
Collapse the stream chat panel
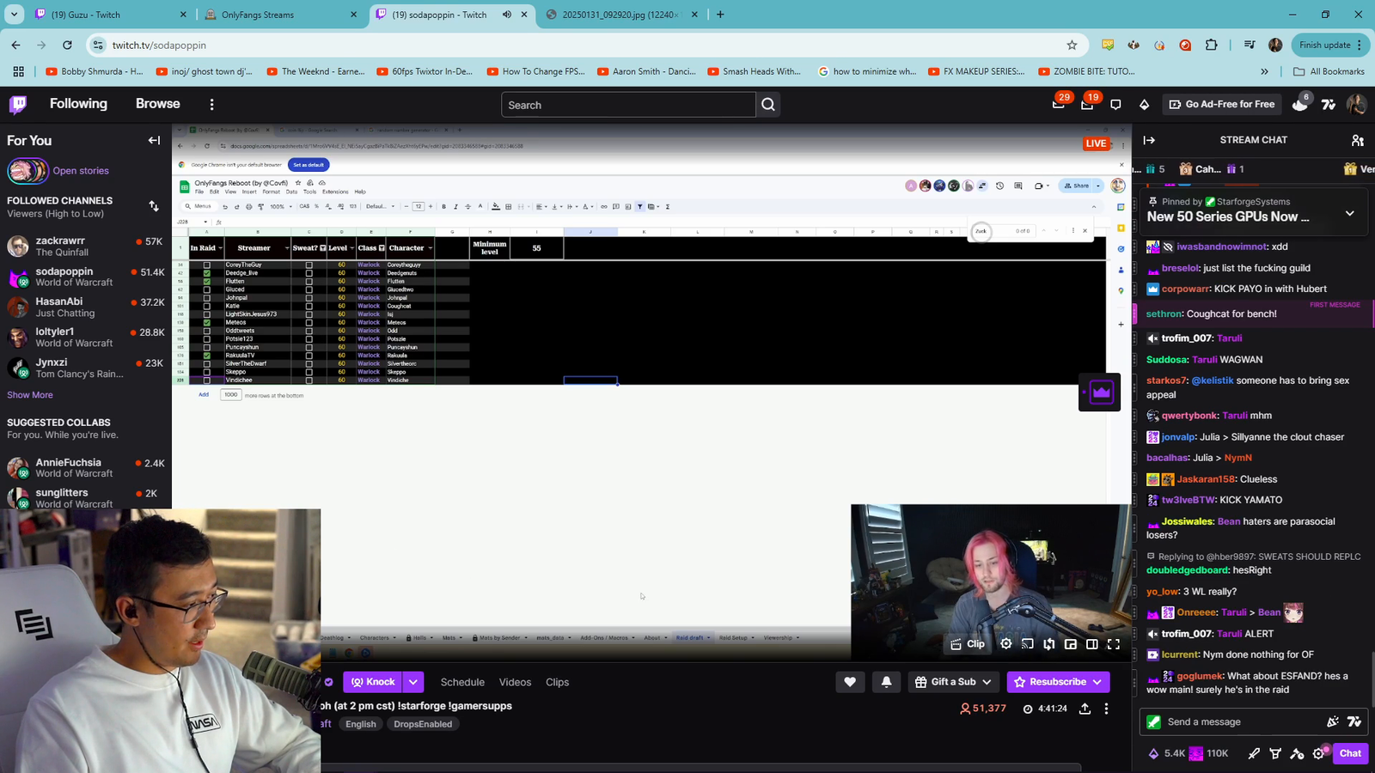click(1149, 140)
